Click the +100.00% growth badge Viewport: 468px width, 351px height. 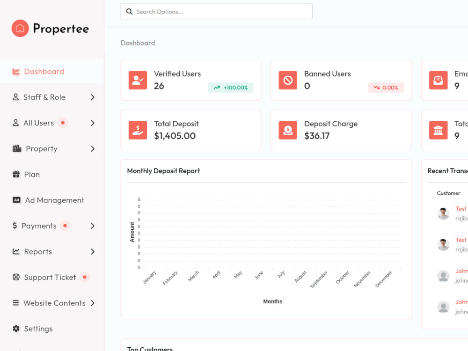click(230, 88)
